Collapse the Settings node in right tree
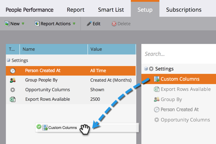Viewport: 216px width, 144px height. click(146, 69)
